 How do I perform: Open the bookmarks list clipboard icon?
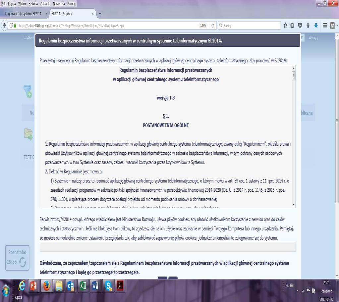[292, 25]
